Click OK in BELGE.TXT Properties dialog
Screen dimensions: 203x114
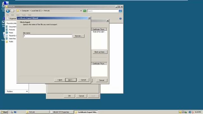69,96
